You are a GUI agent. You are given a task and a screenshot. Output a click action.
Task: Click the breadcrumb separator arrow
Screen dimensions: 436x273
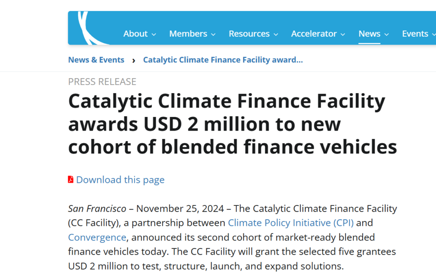tap(134, 60)
